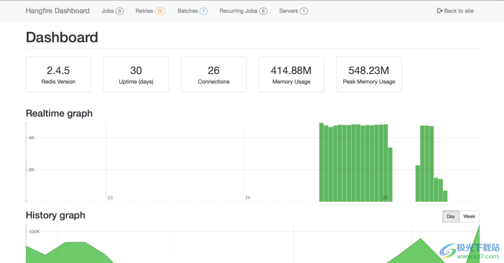Open the Recurring Jobs tab
504x263 pixels.
pyautogui.click(x=243, y=11)
